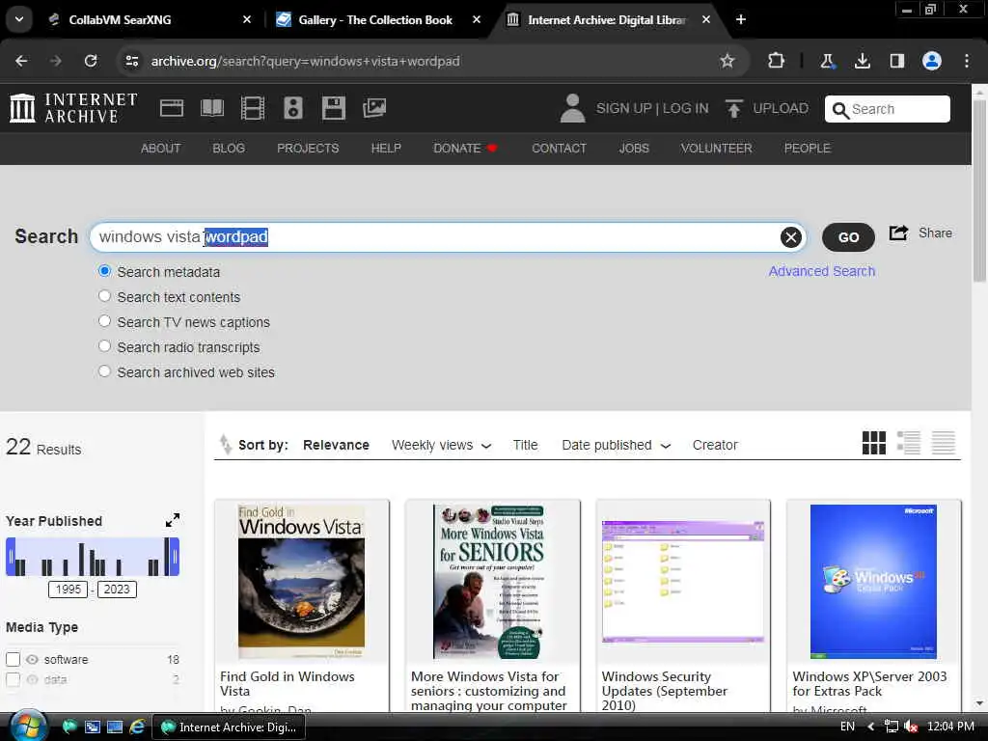View site information icon in address bar
Image resolution: width=988 pixels, height=741 pixels.
(131, 61)
